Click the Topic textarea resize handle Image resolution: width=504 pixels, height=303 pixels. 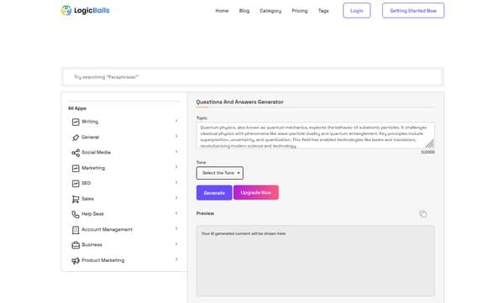[x=430, y=144]
